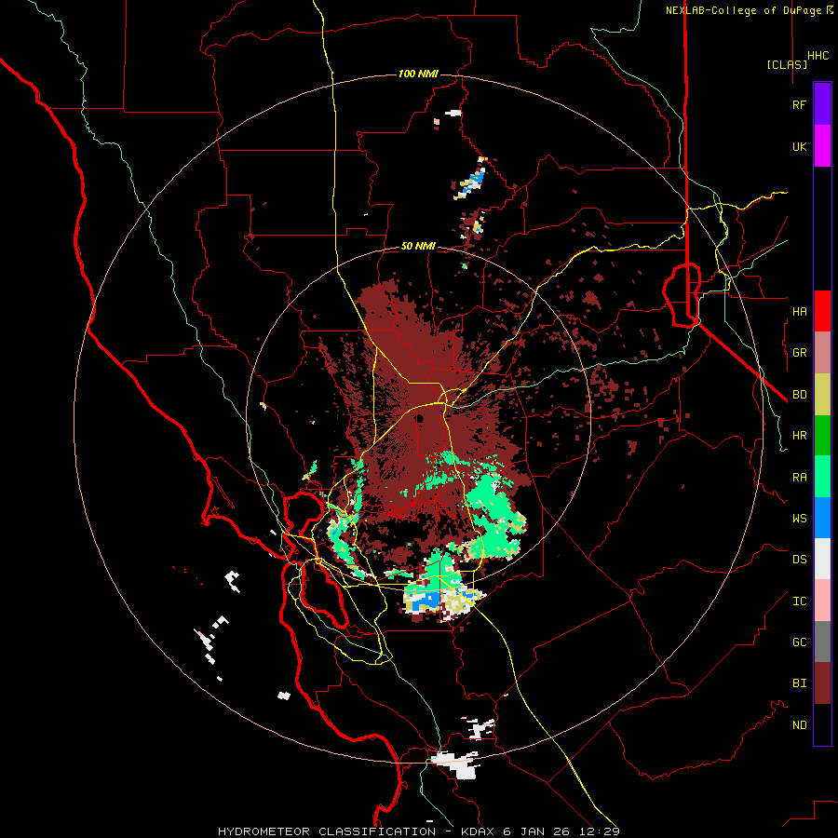Viewport: 838px width, 838px height.
Task: Click the RF purple legend swatch
Action: click(x=822, y=104)
